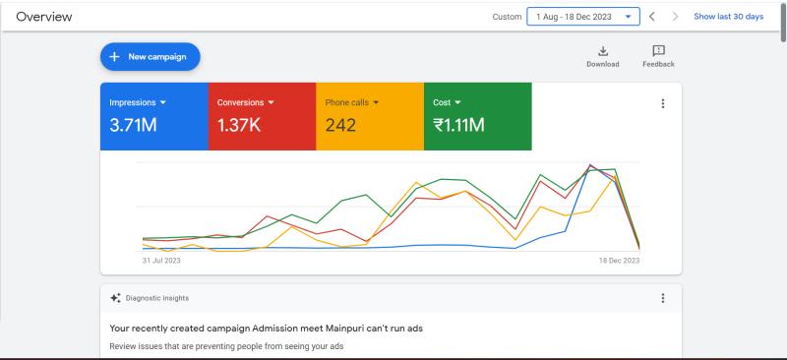
Task: Select the green Cost scorecard tile
Action: 478,116
